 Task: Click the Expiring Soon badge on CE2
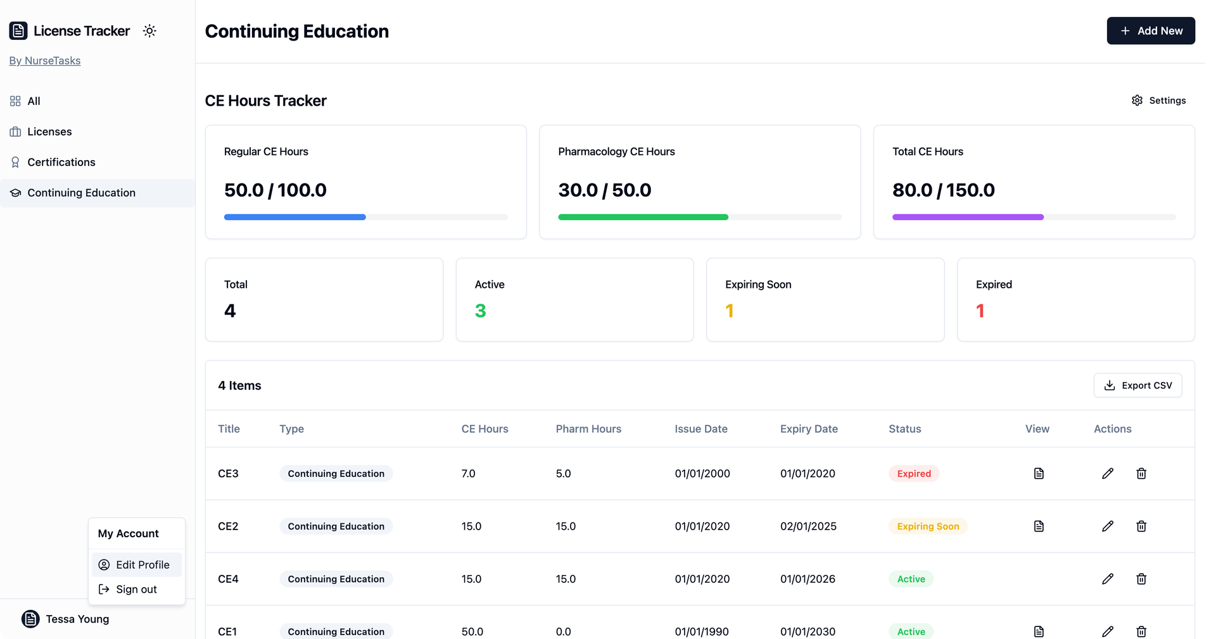point(928,526)
